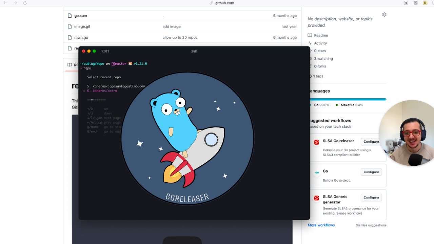Focus the github.com address bar
Image resolution: width=434 pixels, height=244 pixels.
point(222,3)
